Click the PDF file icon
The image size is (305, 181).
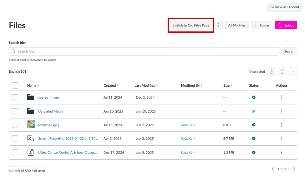[x=31, y=152]
